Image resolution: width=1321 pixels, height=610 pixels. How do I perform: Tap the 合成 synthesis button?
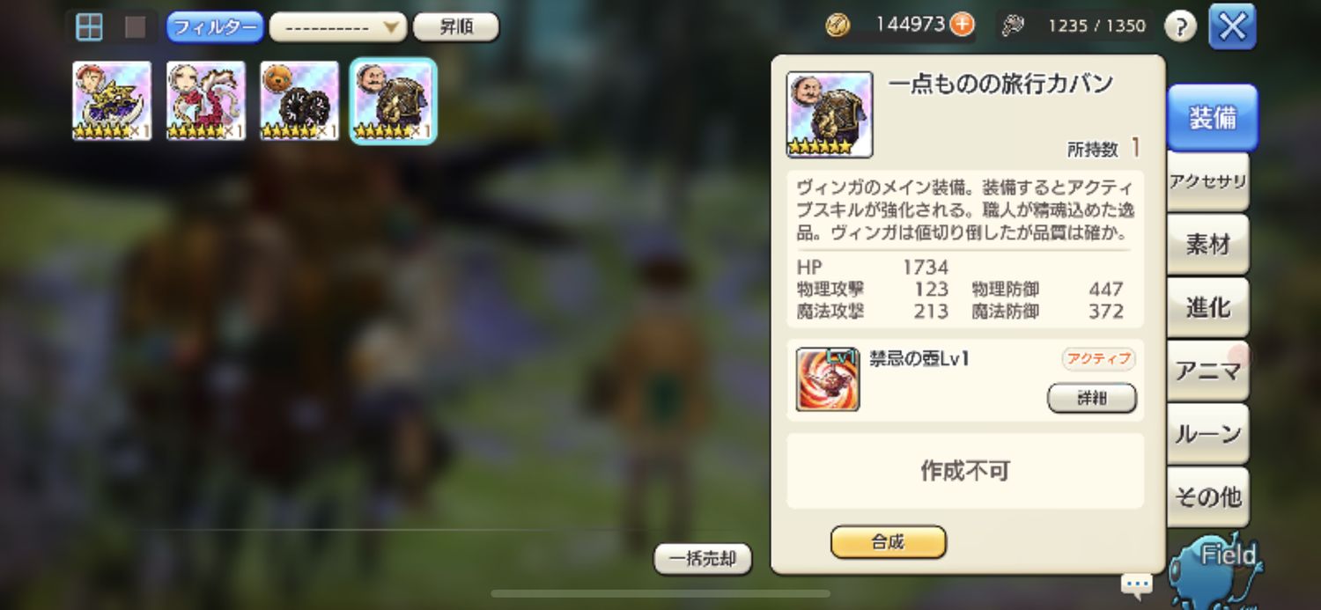(x=888, y=542)
